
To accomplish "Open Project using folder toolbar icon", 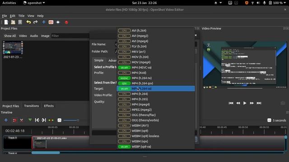I will [13, 22].
